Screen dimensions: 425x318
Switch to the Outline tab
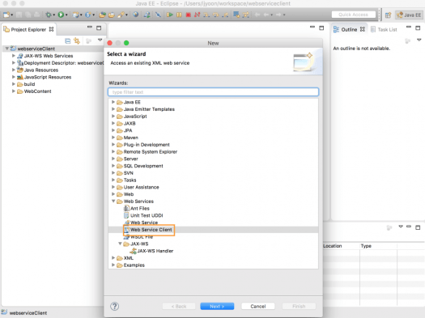(349, 29)
